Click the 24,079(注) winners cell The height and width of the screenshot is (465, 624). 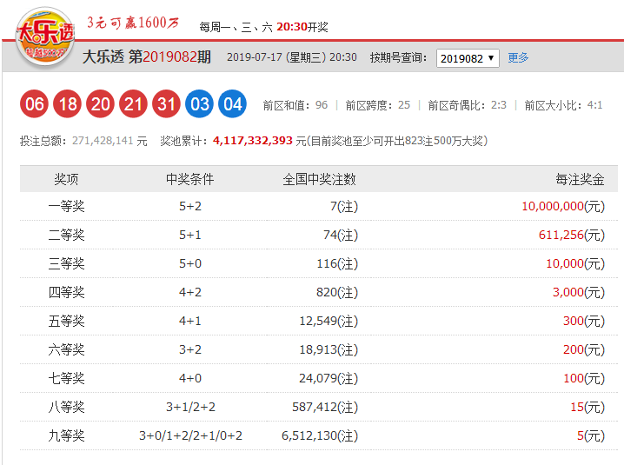tap(329, 378)
